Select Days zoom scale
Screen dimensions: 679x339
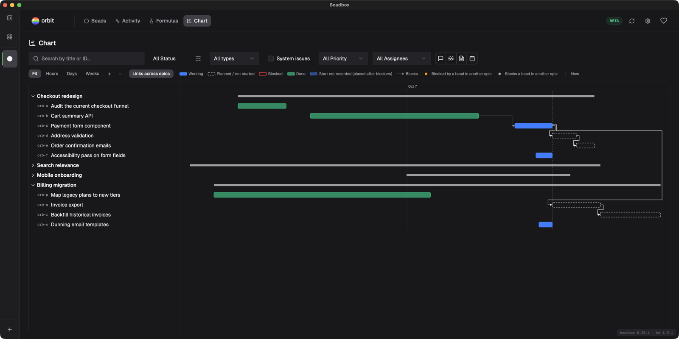(72, 74)
